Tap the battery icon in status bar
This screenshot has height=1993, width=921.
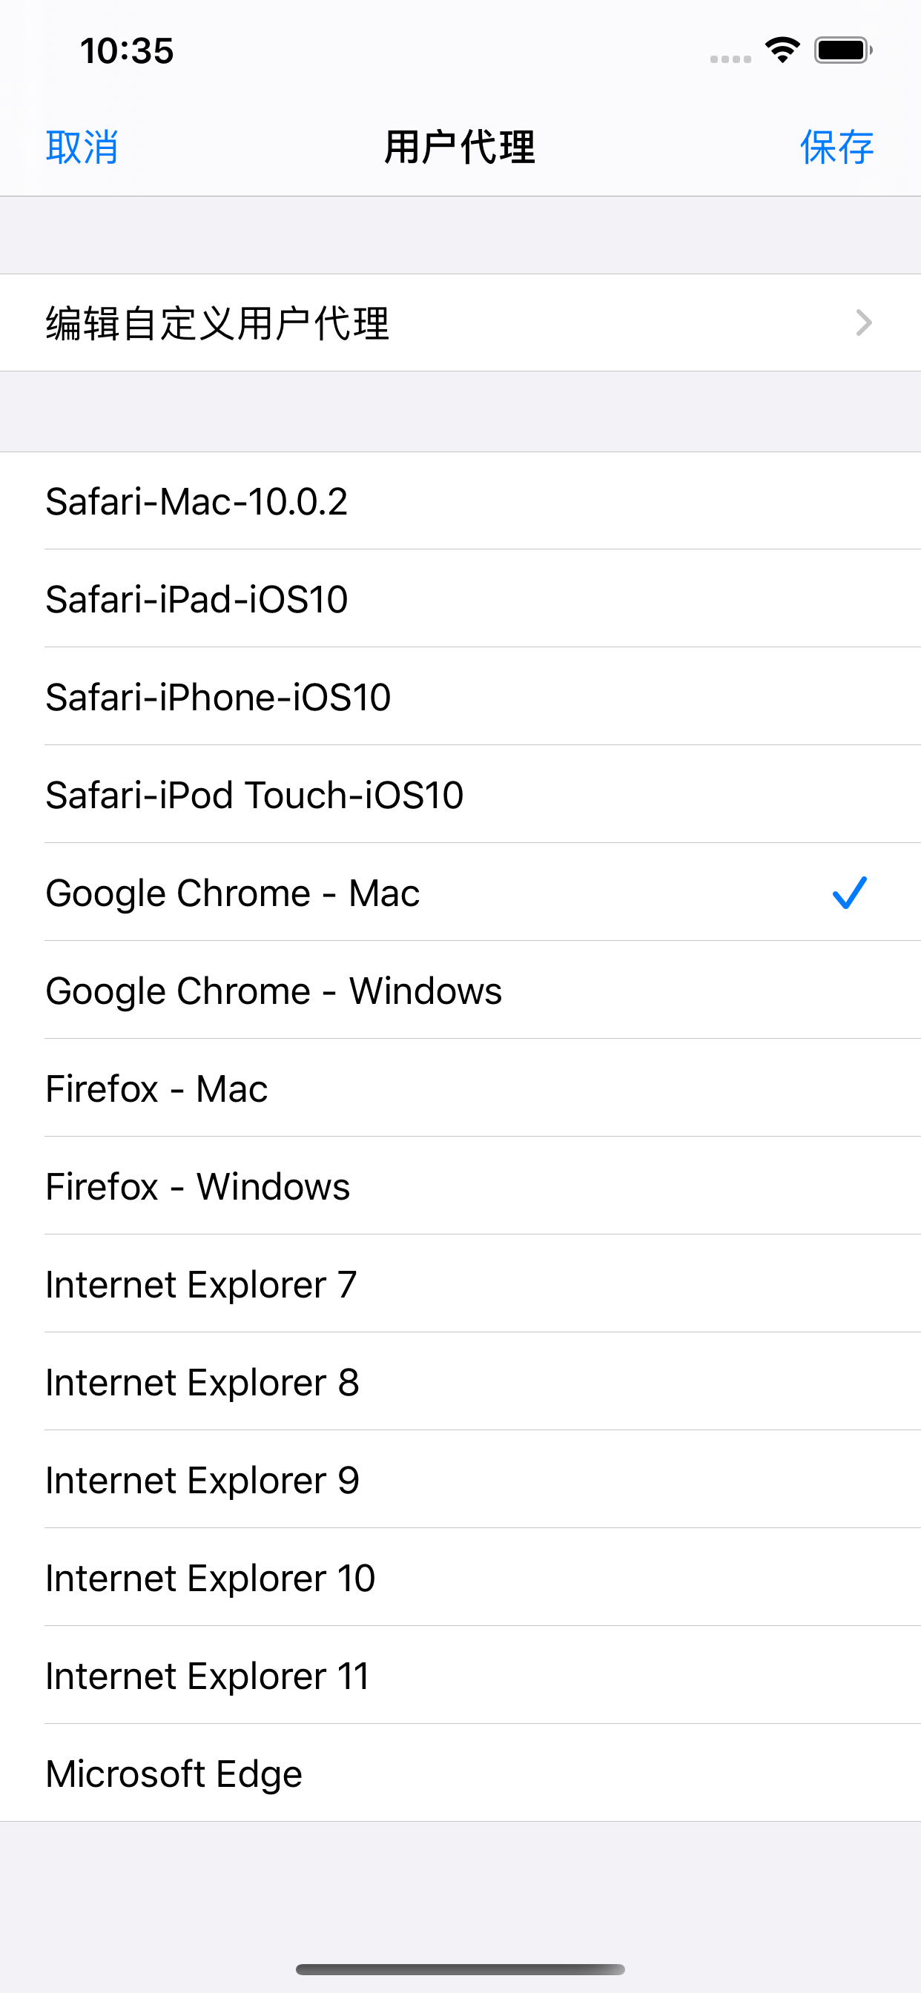coord(839,50)
